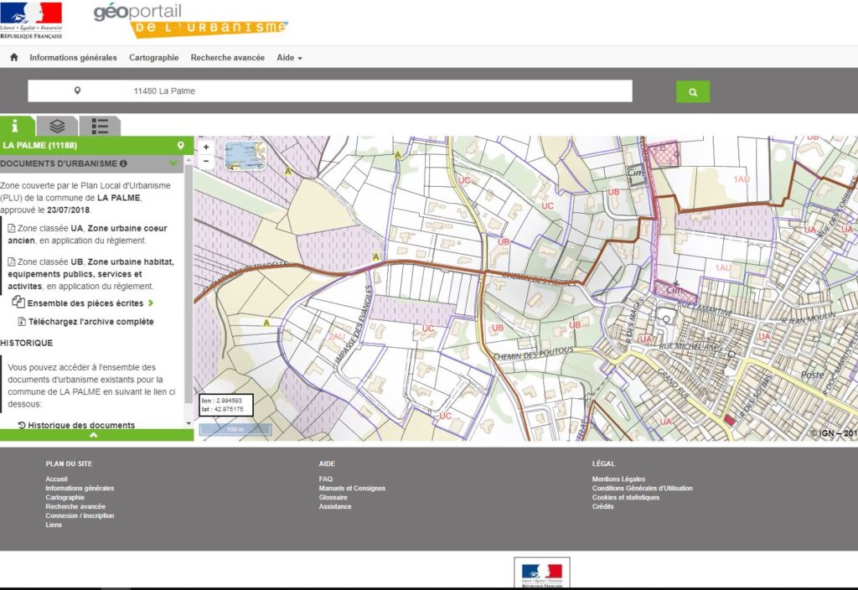Click the République Française logo in the footer
This screenshot has width=858, height=590.
point(542,572)
